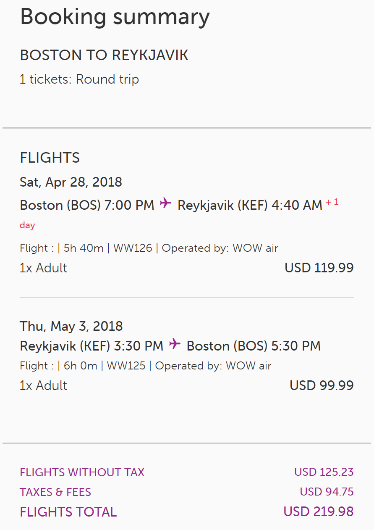Click the Sat, Apr 28, 2018 date
The width and height of the screenshot is (374, 530).
coord(71,182)
